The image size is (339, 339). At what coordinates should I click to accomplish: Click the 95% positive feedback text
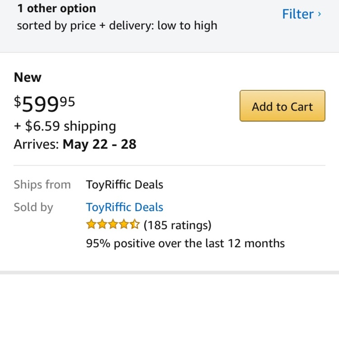click(x=185, y=243)
